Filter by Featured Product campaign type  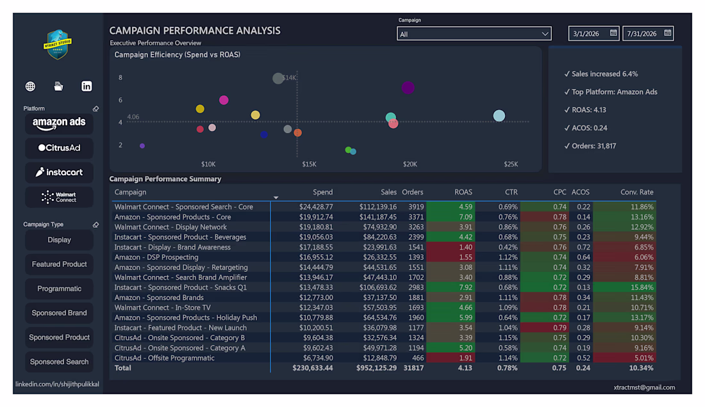click(x=59, y=264)
